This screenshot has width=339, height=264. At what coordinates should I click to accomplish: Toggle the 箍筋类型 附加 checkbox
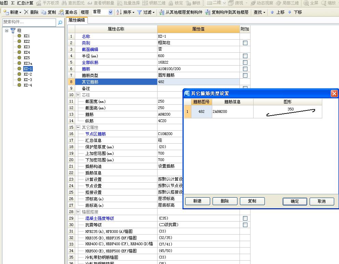point(245,75)
